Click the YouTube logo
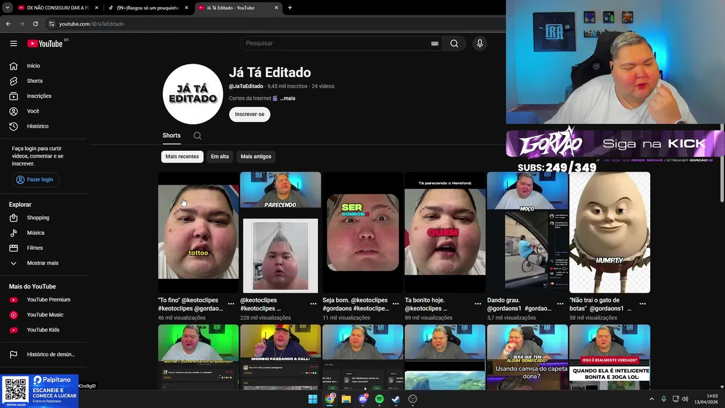This screenshot has width=725, height=408. click(45, 44)
